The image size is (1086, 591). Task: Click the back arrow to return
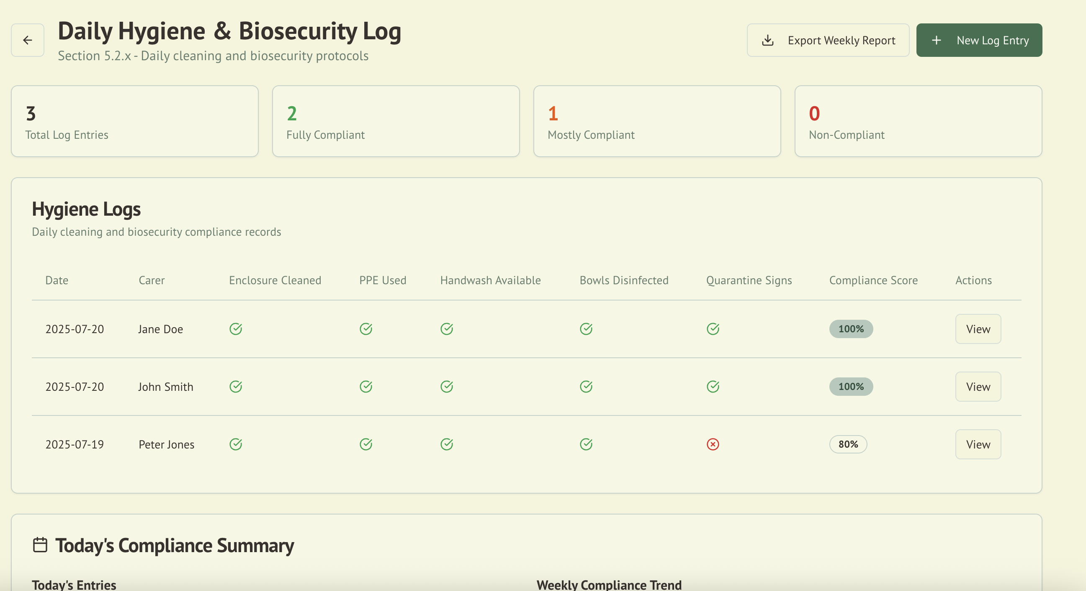pyautogui.click(x=27, y=40)
